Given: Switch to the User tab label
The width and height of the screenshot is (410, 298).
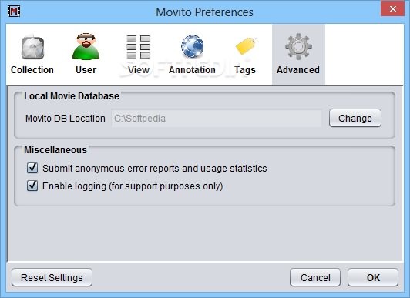Looking at the screenshot, I should 86,70.
